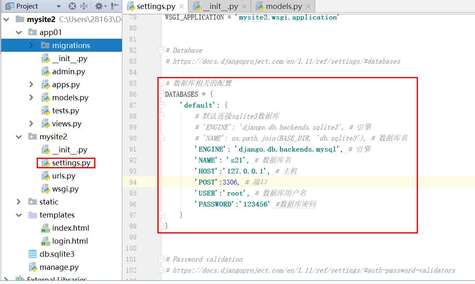
Task: Expand the apps.py node
Action: 31,84
